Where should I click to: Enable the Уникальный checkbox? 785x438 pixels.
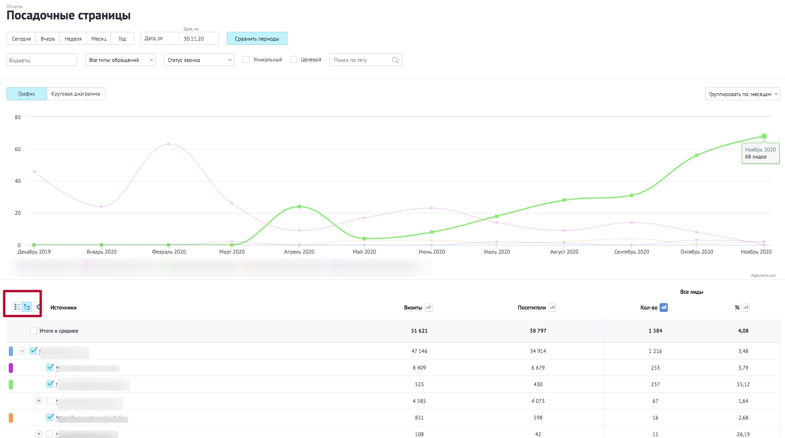click(x=246, y=60)
